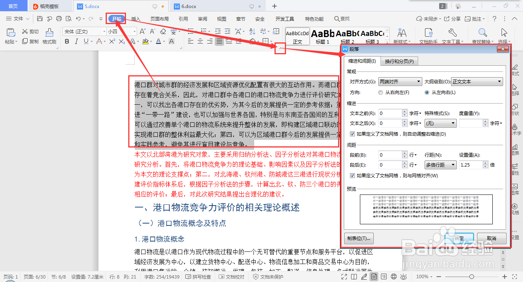The height and width of the screenshot is (282, 523).
Task: Switch to the 6.docx document tab
Action: click(190, 6)
